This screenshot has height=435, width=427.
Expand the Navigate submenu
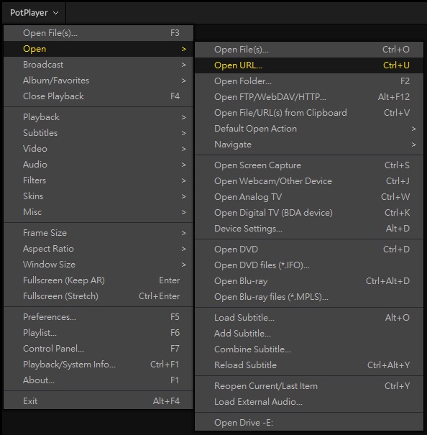[x=309, y=145]
